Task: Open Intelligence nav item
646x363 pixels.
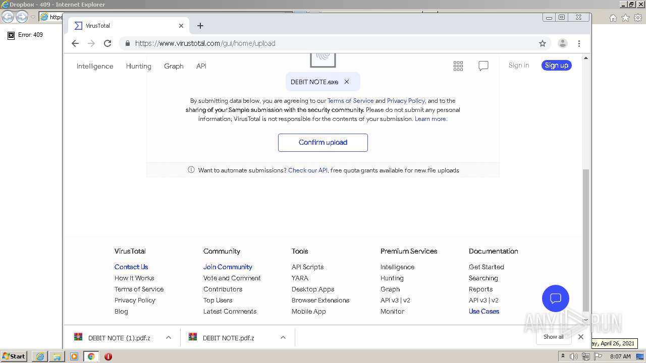Action: (95, 66)
